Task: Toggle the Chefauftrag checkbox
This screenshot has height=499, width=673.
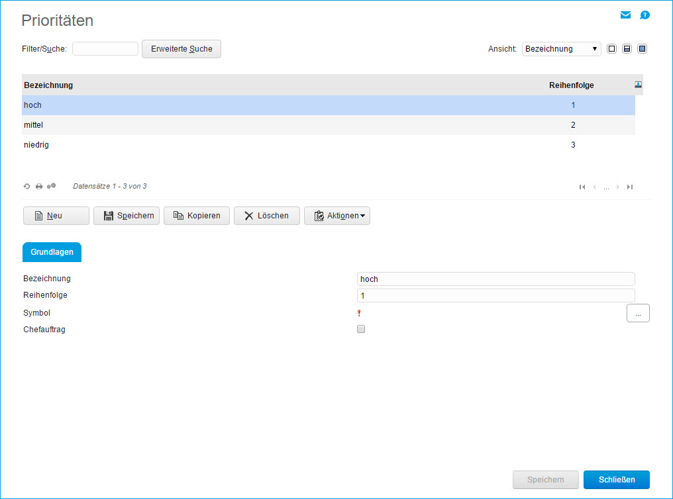Action: (x=361, y=329)
